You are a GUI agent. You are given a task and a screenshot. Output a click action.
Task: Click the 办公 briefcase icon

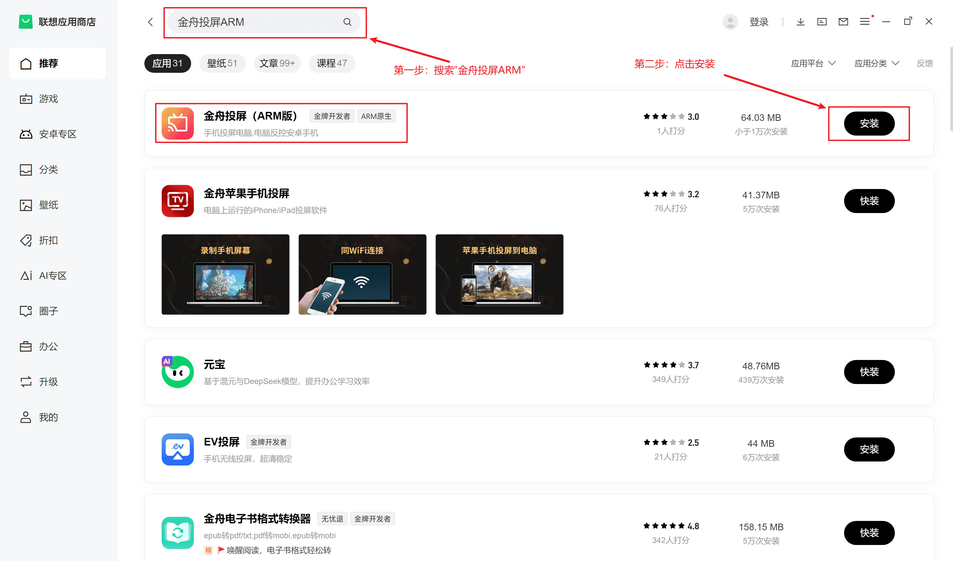click(26, 346)
